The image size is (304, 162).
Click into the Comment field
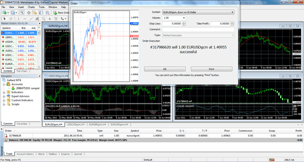(198, 30)
